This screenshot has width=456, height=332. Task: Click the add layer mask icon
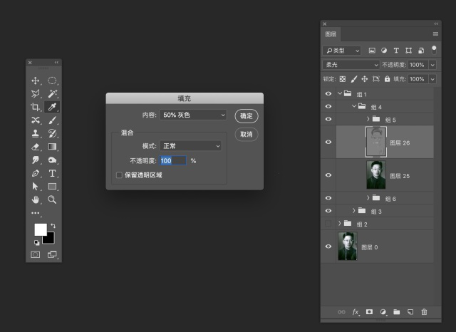click(x=369, y=311)
